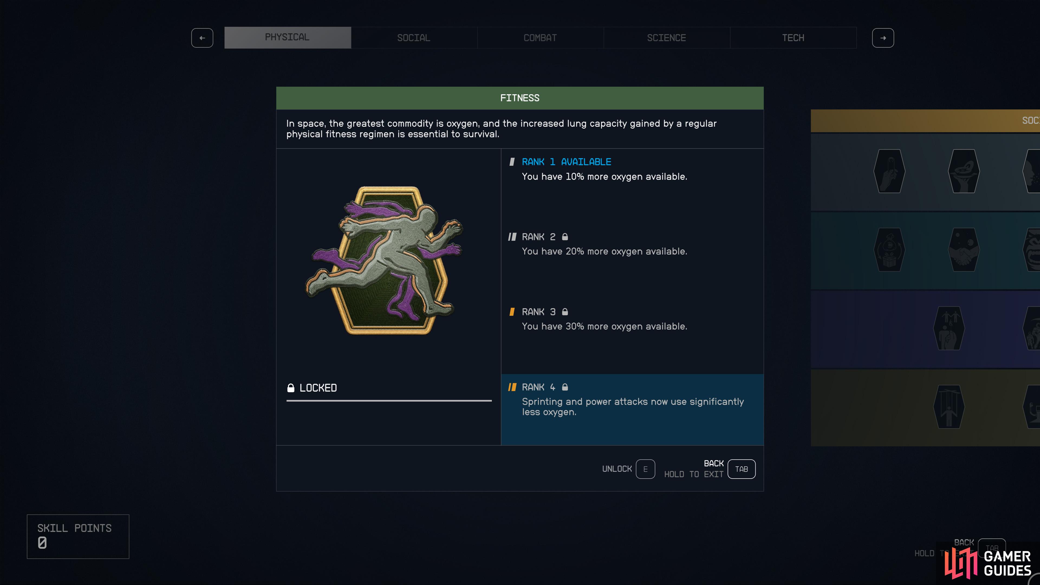Select the hand-with-match people skill icon
Image resolution: width=1040 pixels, height=585 pixels.
tap(949, 328)
